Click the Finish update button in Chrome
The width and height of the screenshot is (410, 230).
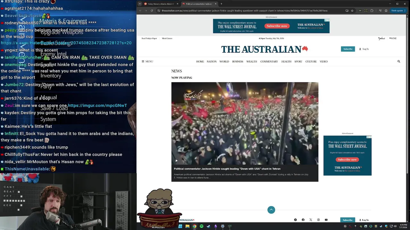(x=399, y=11)
